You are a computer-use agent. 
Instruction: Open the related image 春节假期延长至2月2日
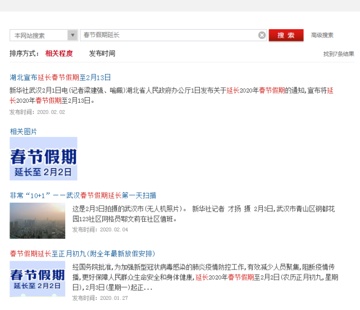[x=43, y=158]
